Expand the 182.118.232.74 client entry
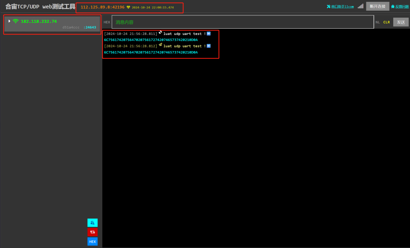The width and height of the screenshot is (410, 248). tap(9, 21)
